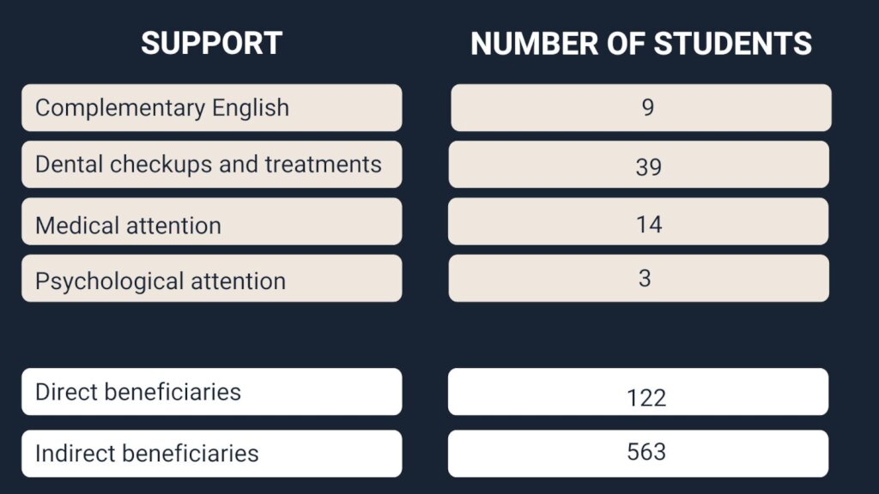
Task: Select the word English in first row
Action: [x=251, y=108]
